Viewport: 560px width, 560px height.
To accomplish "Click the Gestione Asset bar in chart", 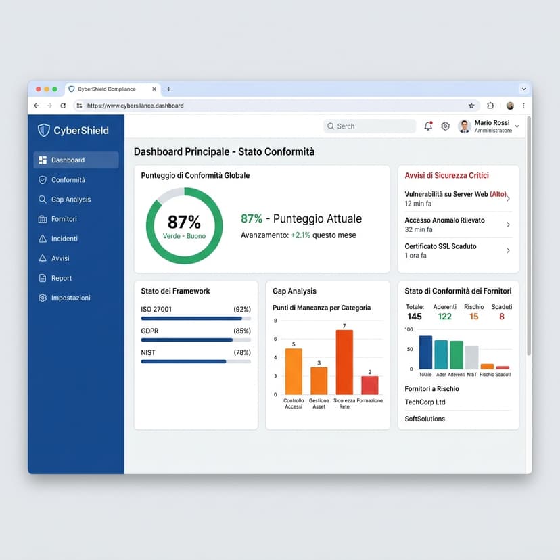I will pos(319,381).
